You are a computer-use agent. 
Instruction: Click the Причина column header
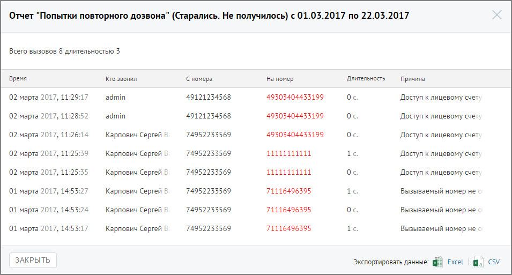pyautogui.click(x=412, y=79)
